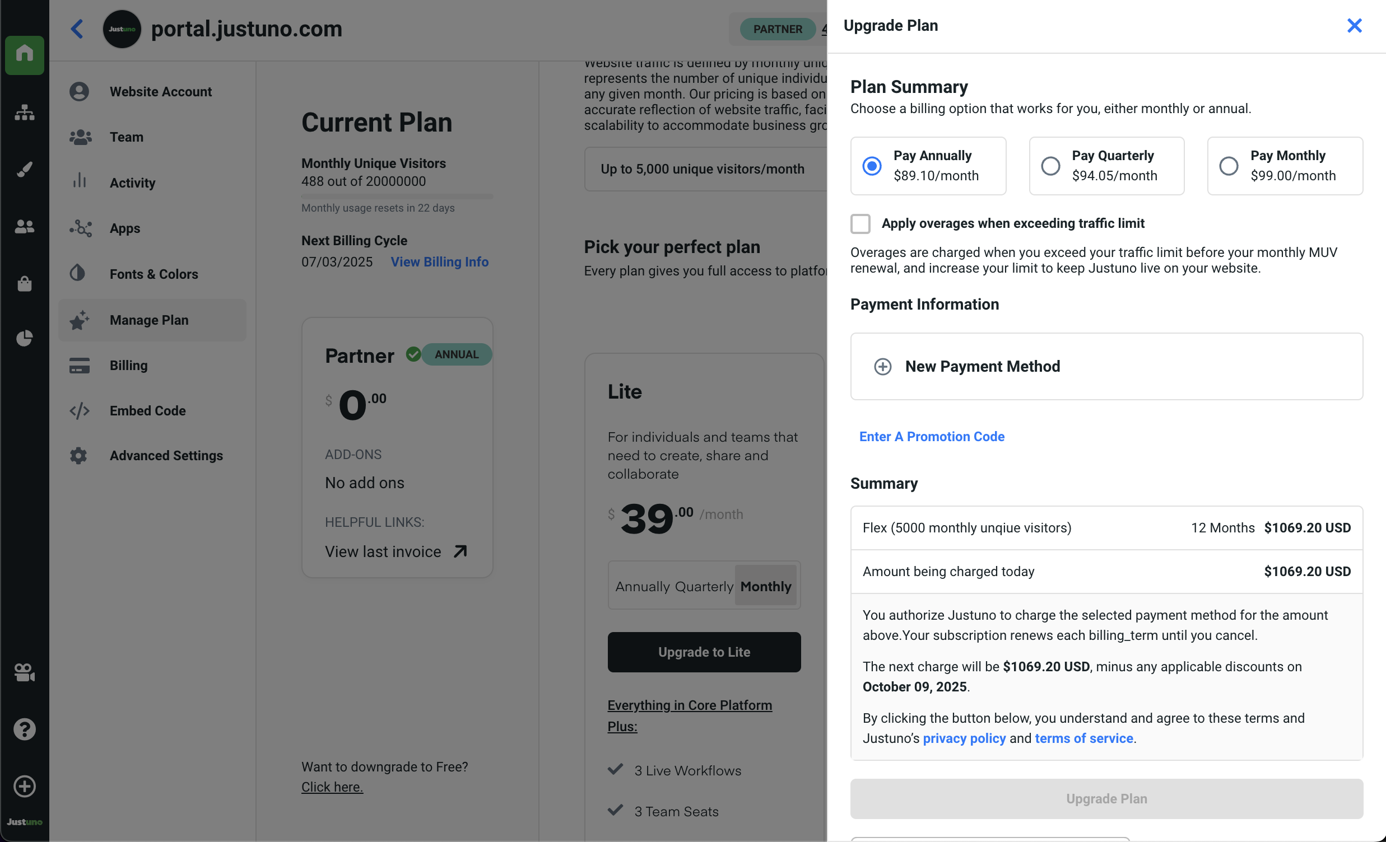Open the unique visitors per month dropdown
1386x842 pixels.
coord(704,169)
